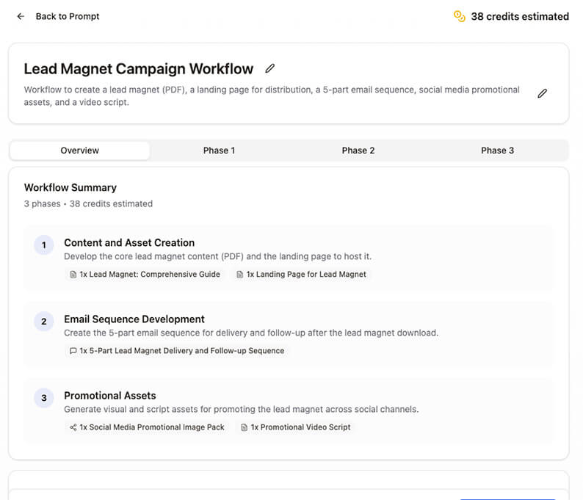Click the share icon on the Social Media Image Pack chip

click(x=73, y=427)
